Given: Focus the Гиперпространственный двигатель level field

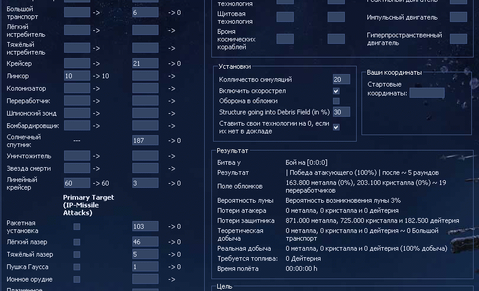Looking at the screenshot, I should tap(458, 39).
